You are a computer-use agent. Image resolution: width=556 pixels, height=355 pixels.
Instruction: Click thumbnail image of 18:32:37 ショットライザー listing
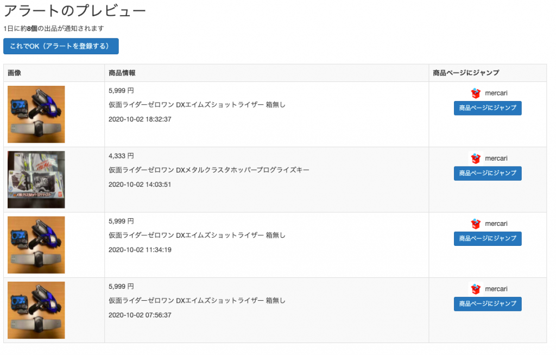click(x=36, y=114)
